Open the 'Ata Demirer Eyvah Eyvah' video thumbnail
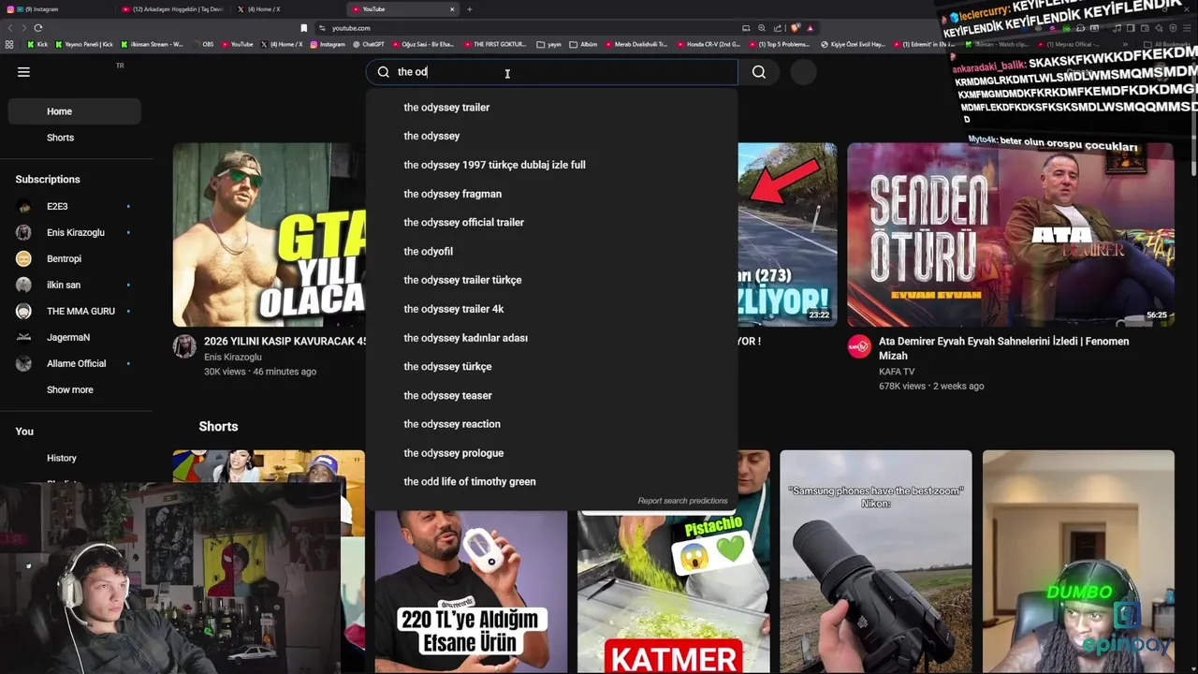The height and width of the screenshot is (674, 1198). [x=1011, y=235]
